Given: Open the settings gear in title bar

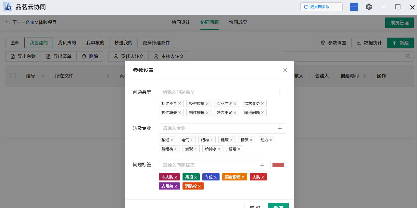Looking at the screenshot, I should [369, 7].
